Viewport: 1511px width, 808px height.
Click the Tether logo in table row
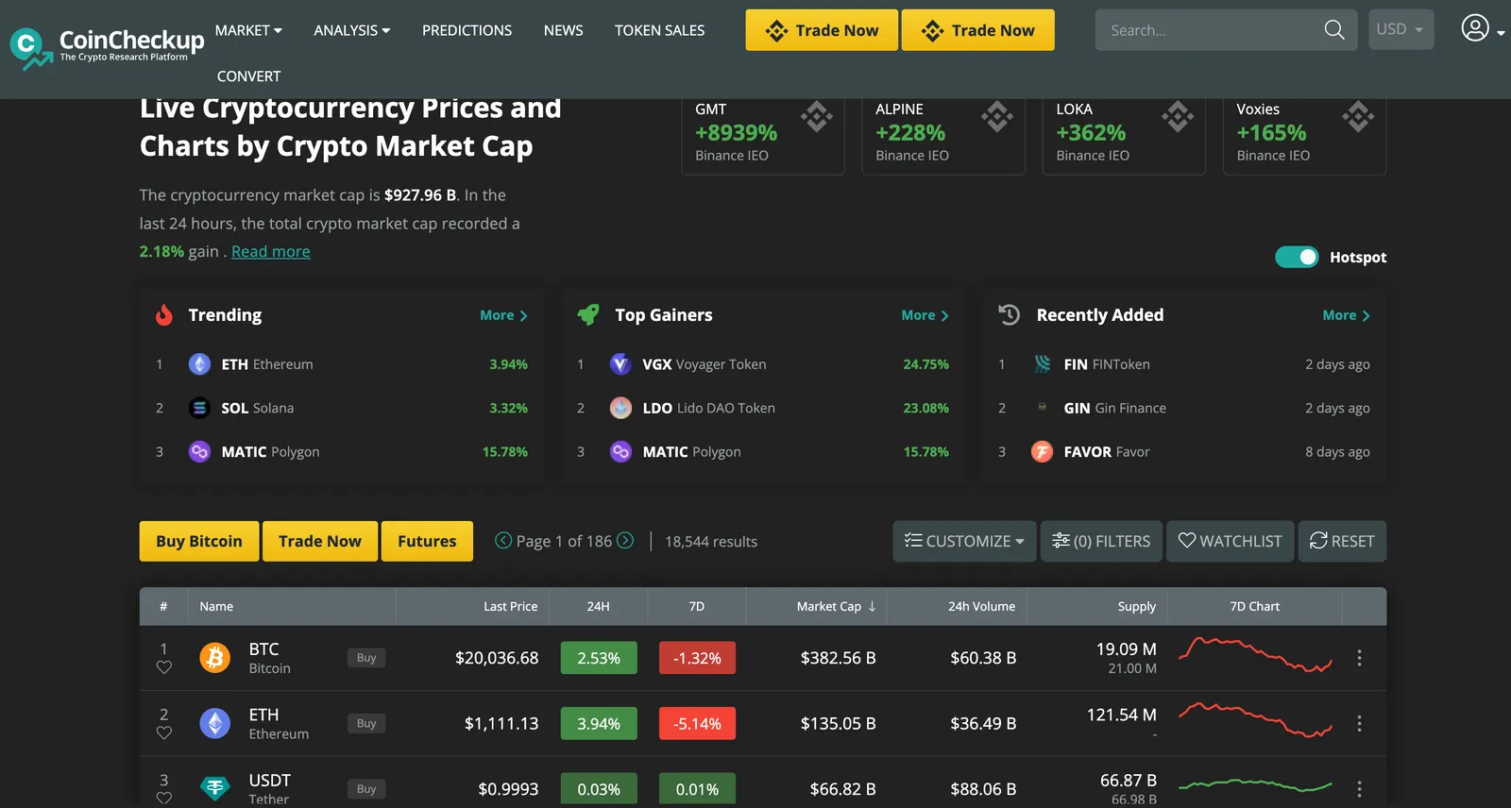(x=215, y=788)
